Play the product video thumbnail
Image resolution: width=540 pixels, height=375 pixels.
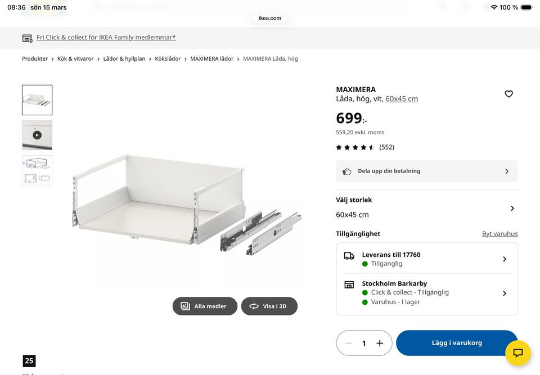[37, 135]
